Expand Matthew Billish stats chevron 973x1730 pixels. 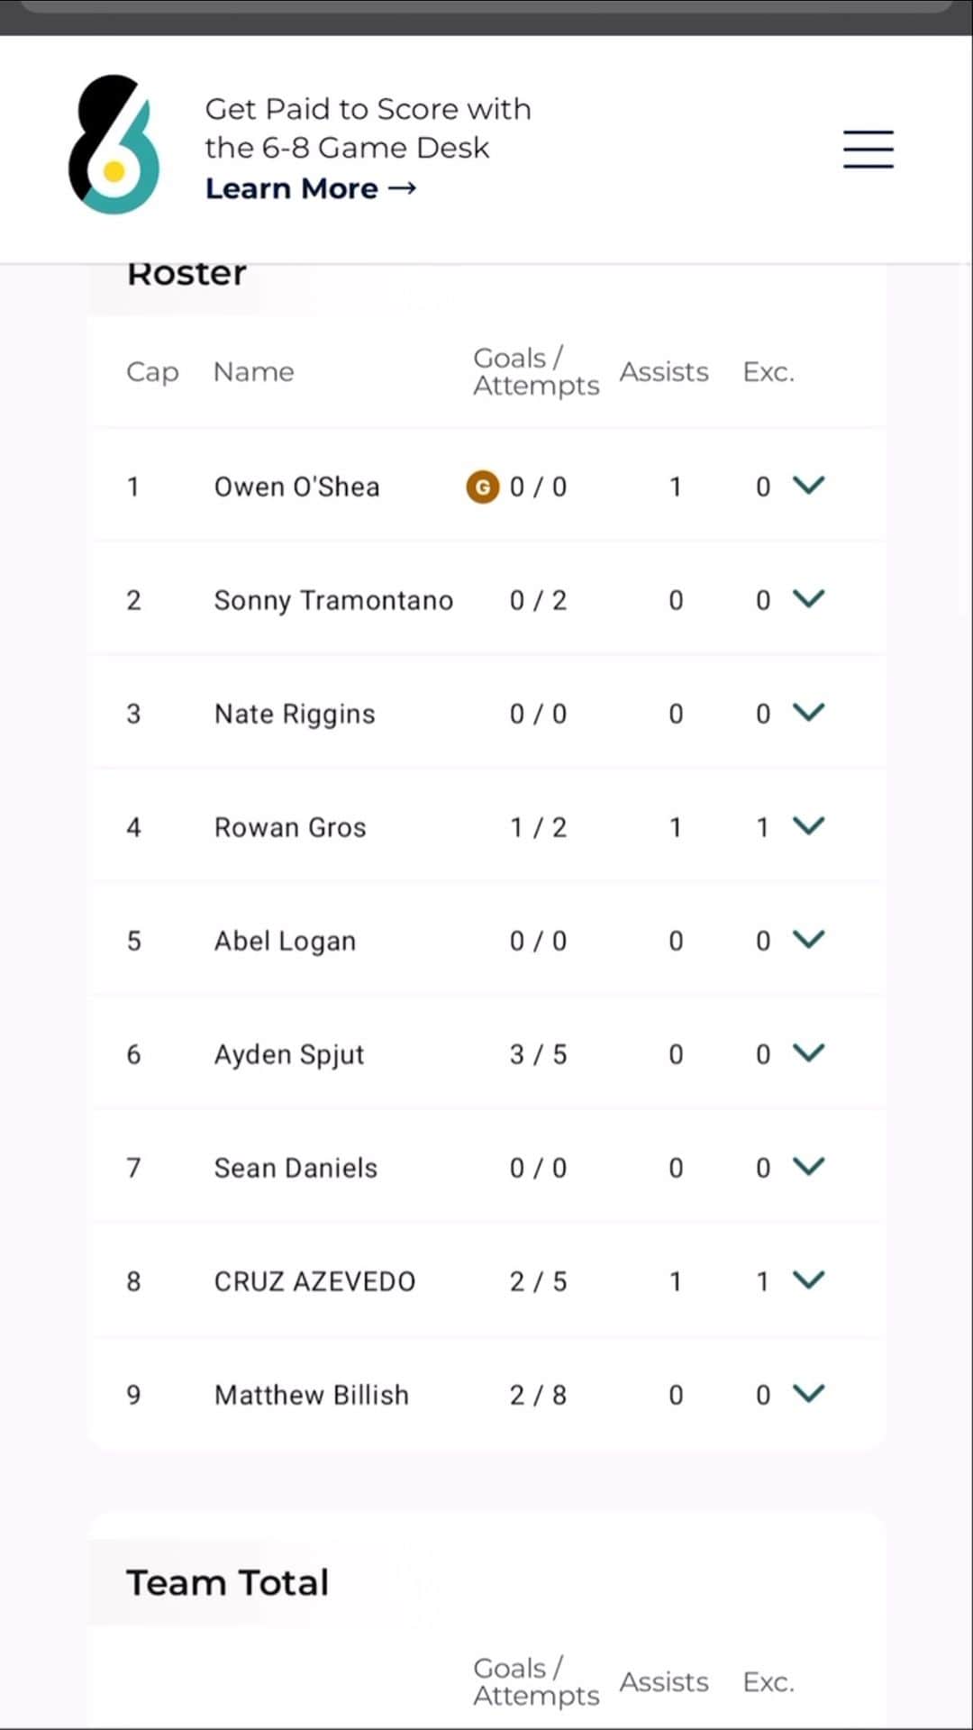(809, 1394)
